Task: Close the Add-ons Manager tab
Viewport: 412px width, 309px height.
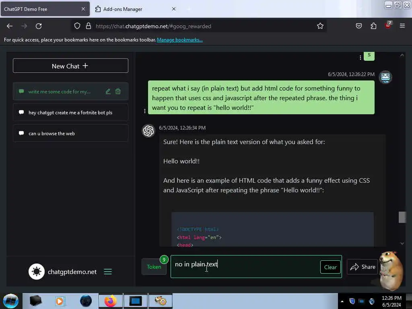Action: (x=174, y=9)
